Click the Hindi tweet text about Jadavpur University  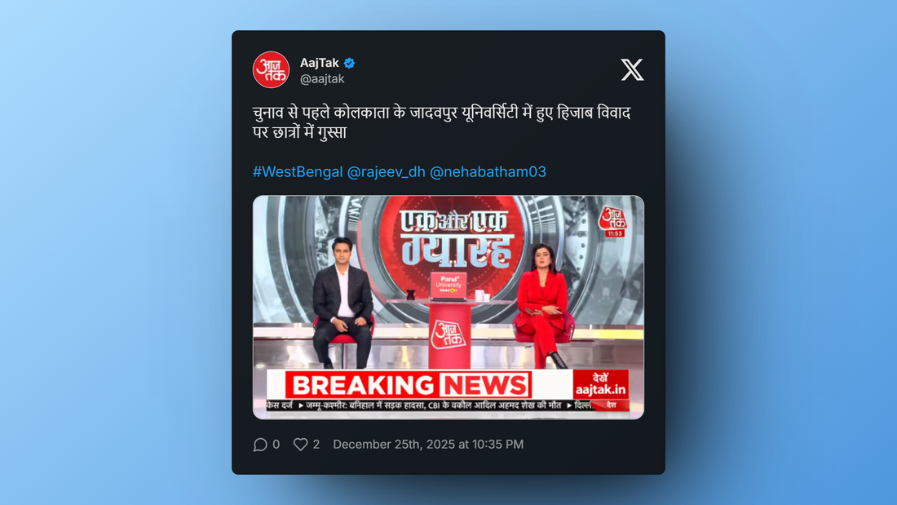[442, 122]
